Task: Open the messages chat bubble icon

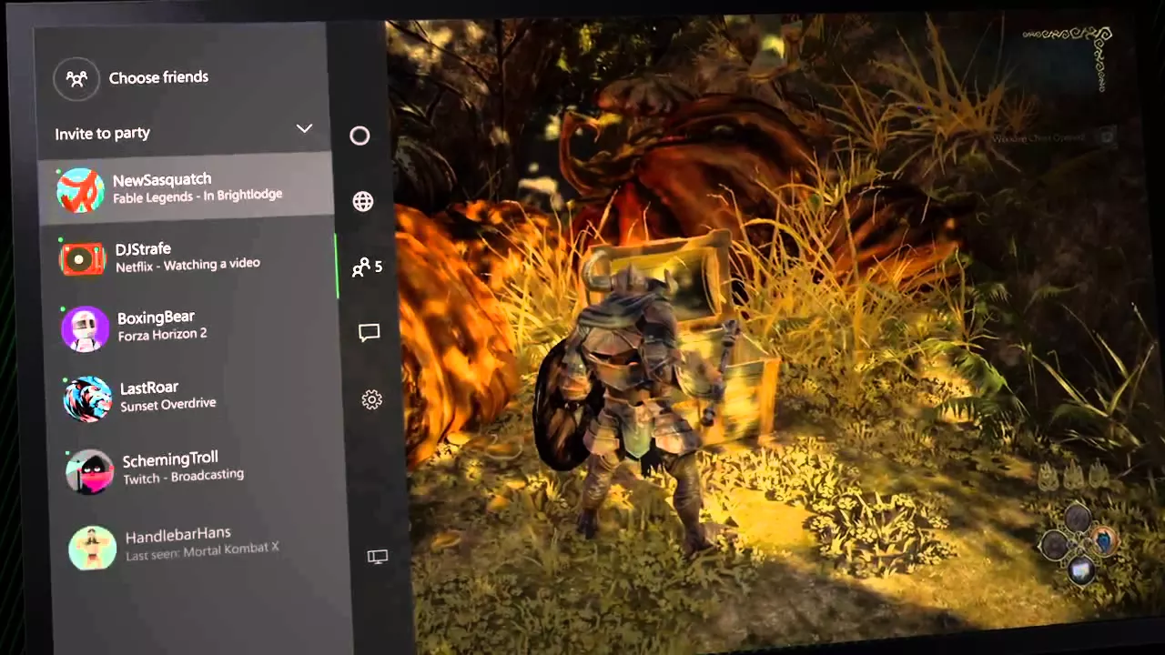Action: tap(369, 333)
